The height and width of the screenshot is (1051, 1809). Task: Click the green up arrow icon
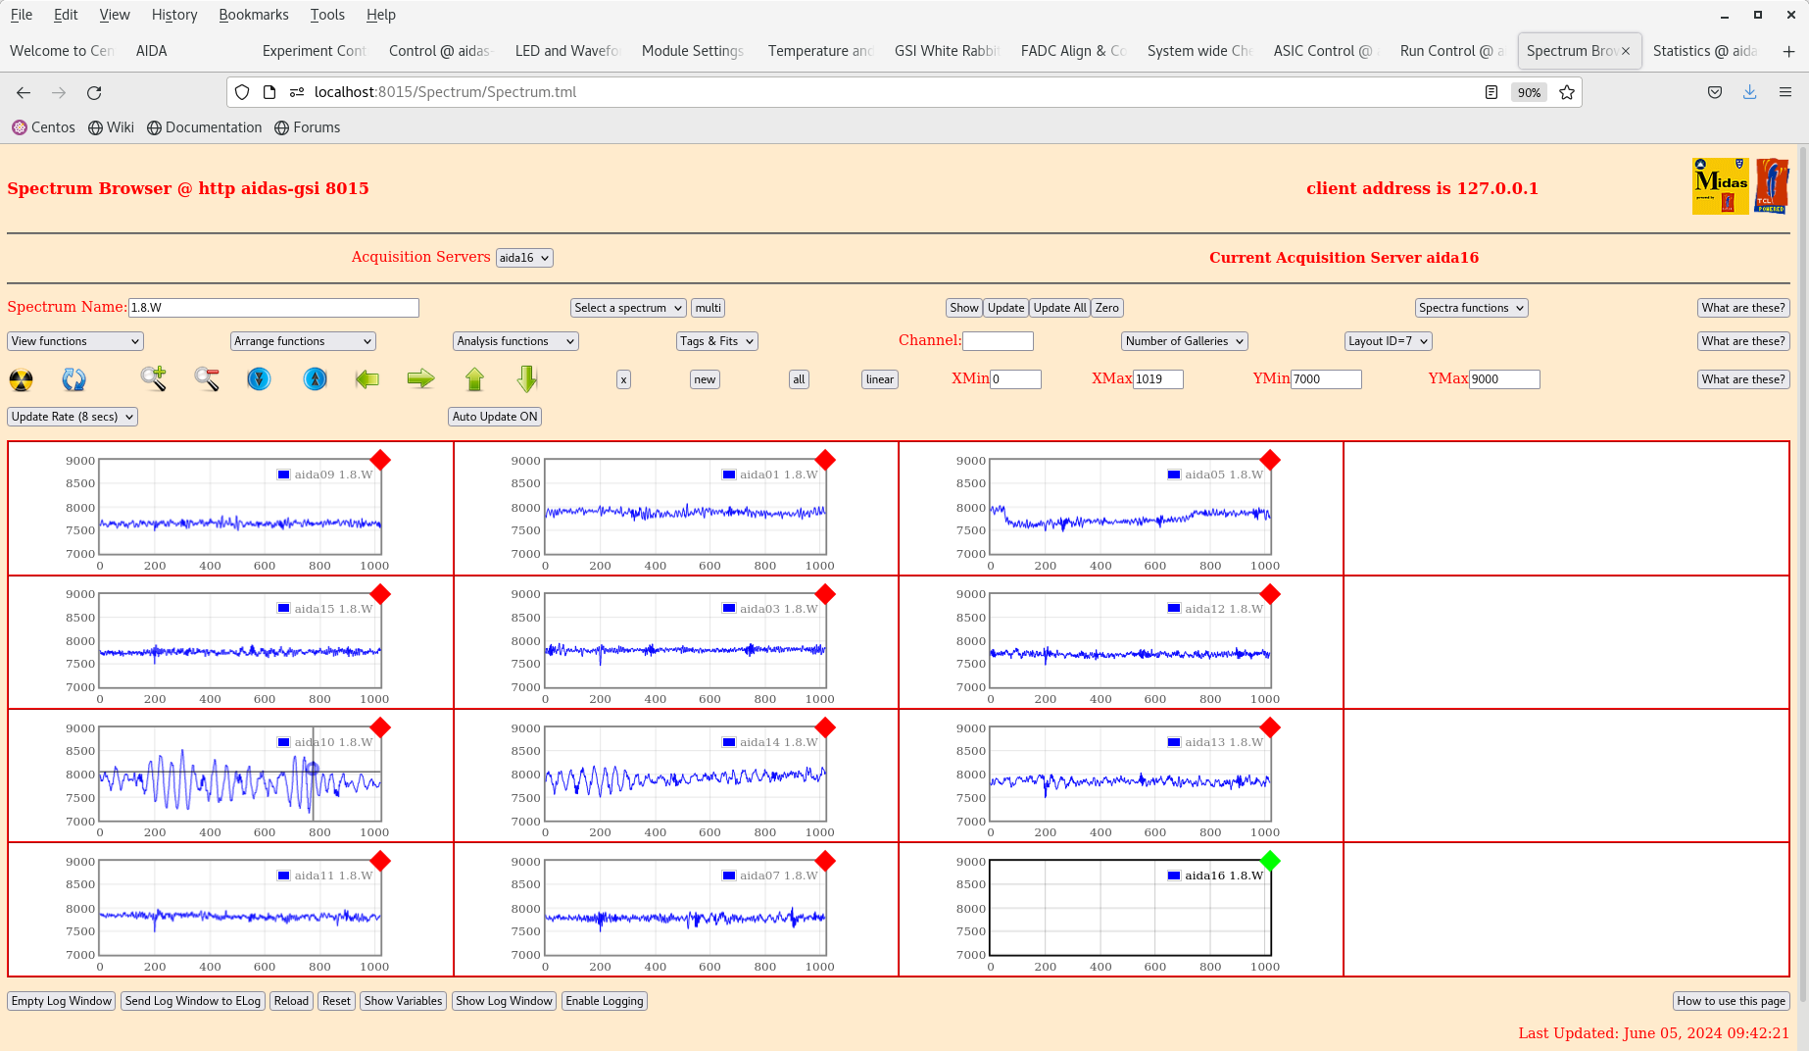474,378
